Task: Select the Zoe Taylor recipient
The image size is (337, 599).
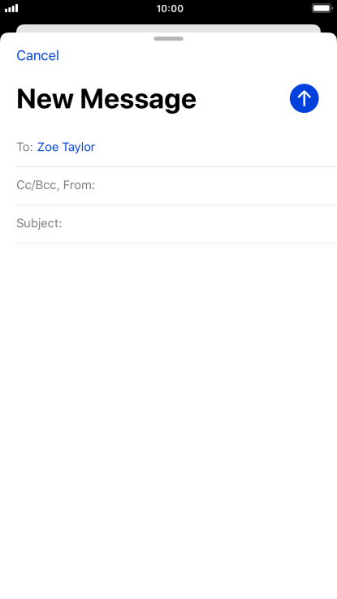Action: (x=66, y=147)
